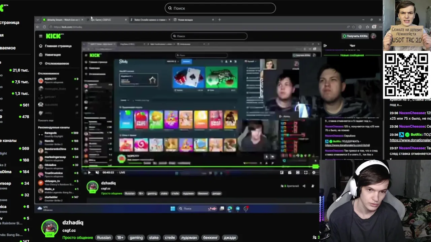The height and width of the screenshot is (242, 431).
Task: Expand the list with Показать еще
Action: (x=46, y=120)
